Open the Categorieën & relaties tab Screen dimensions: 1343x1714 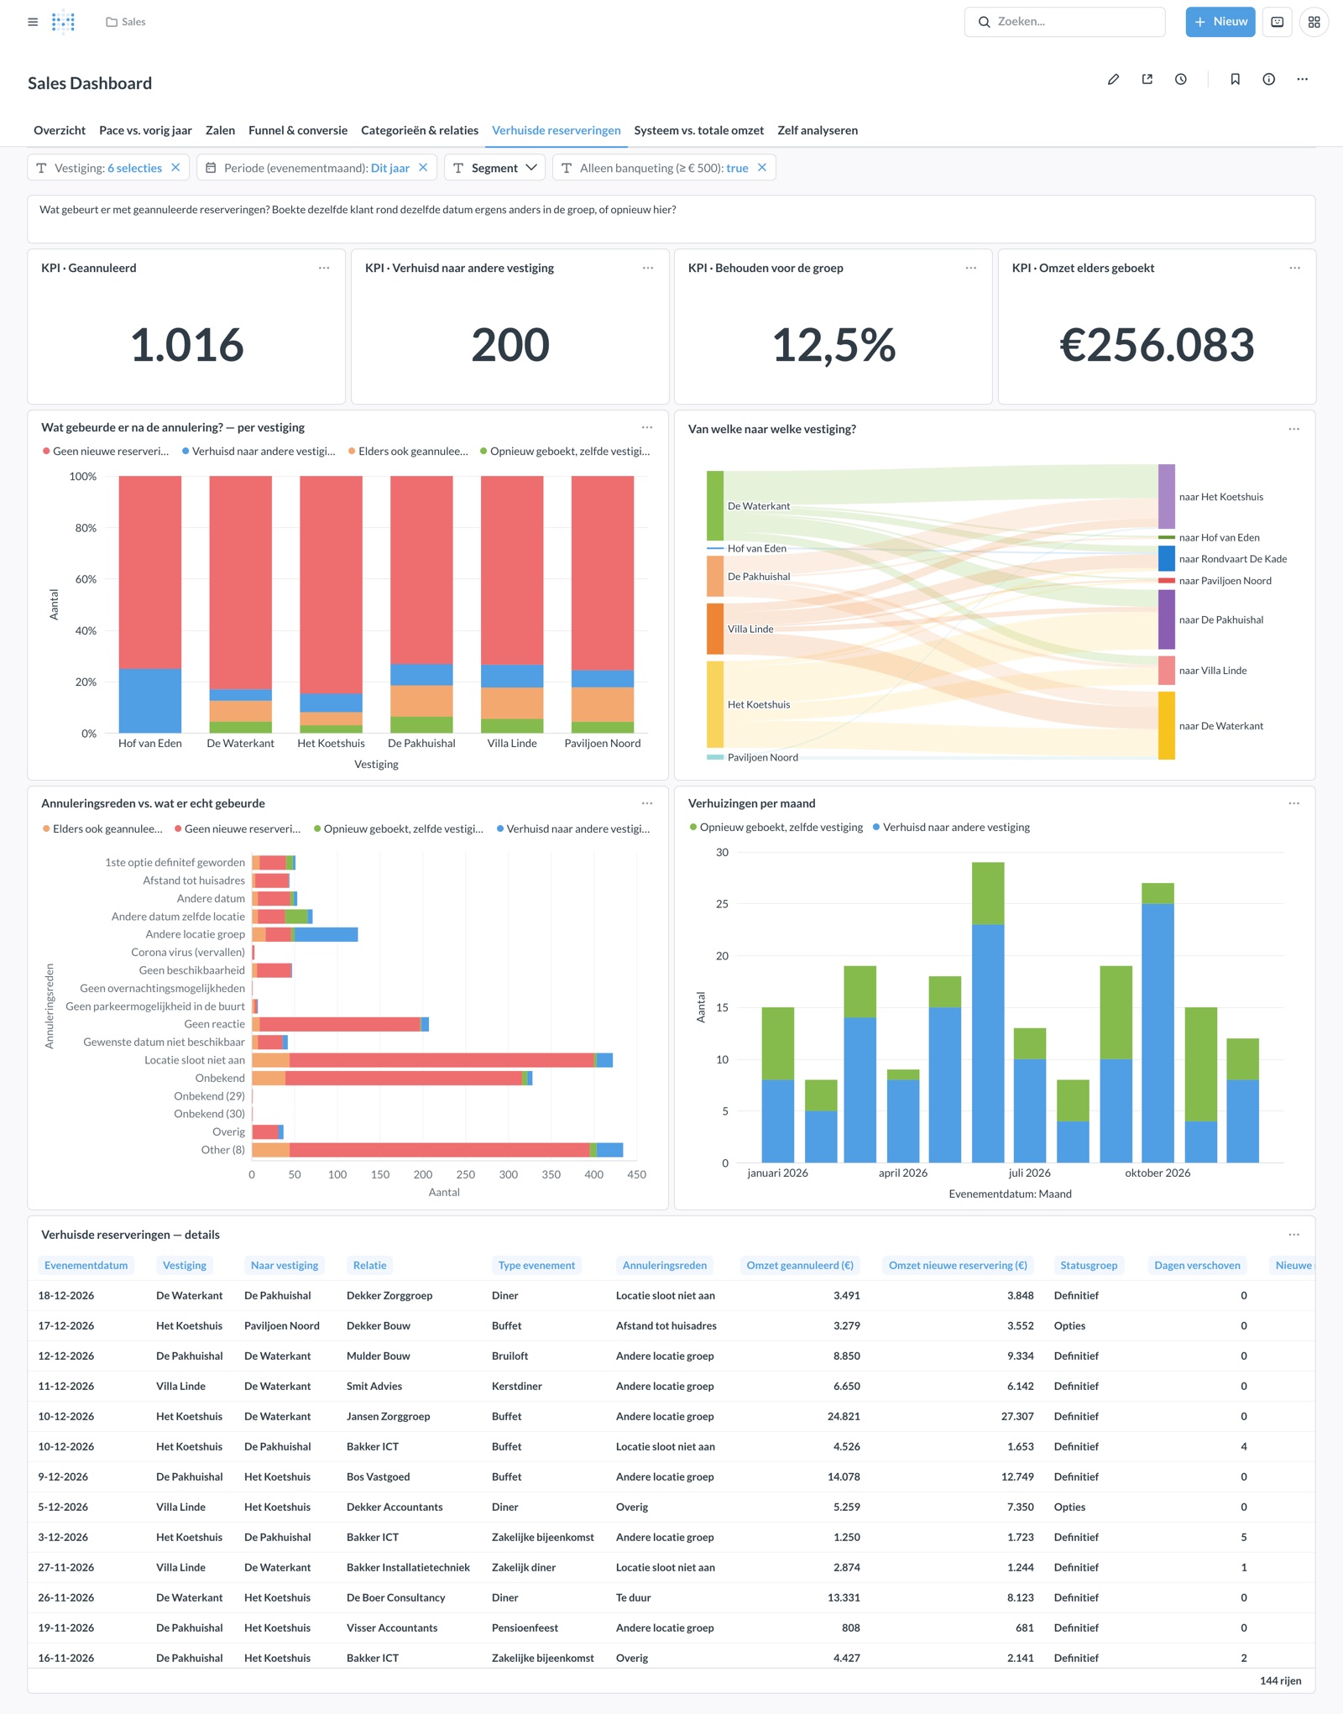[x=420, y=130]
